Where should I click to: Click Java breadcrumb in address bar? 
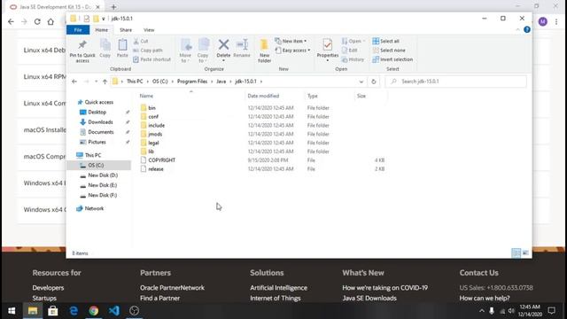(x=221, y=82)
